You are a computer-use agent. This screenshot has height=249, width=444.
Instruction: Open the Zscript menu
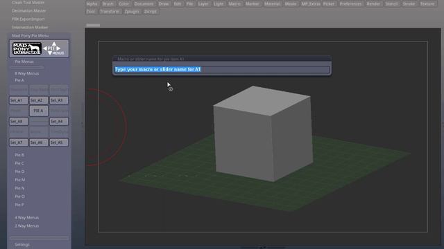151,12
